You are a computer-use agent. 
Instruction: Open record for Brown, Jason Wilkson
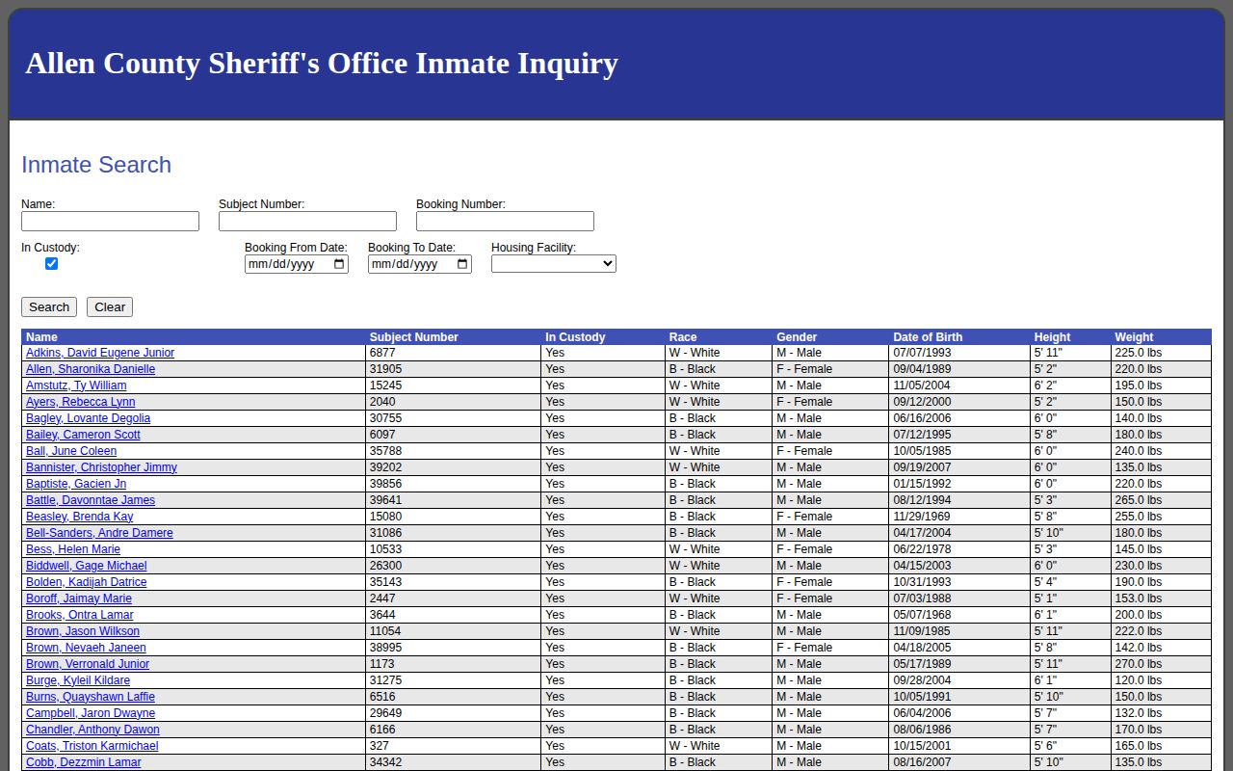[x=83, y=631]
